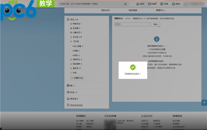Click the 特别关注 star icon
The width and height of the screenshot is (207, 130).
(x=71, y=24)
